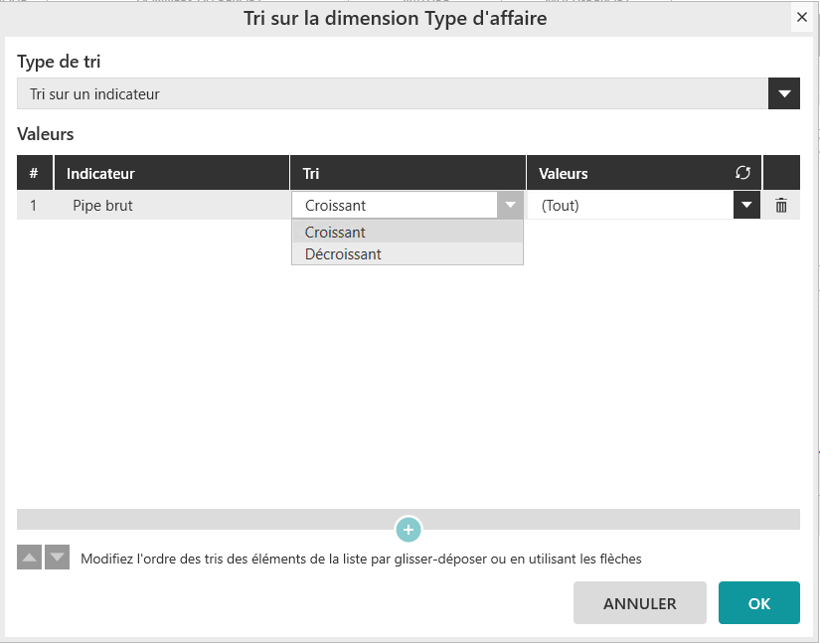Confirm the sort with OK
Image resolution: width=820 pixels, height=643 pixels.
[x=758, y=603]
